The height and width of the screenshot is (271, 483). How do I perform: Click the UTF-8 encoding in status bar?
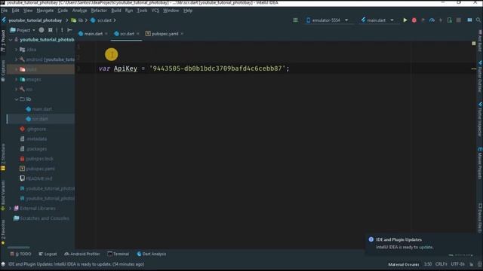tap(457, 264)
